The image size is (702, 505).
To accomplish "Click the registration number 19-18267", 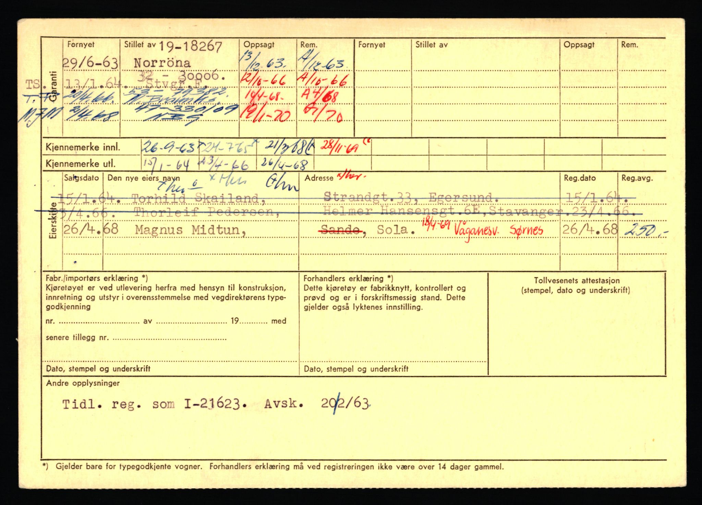I will tap(191, 46).
